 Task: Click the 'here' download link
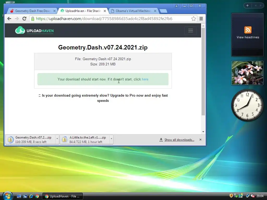[x=145, y=79]
